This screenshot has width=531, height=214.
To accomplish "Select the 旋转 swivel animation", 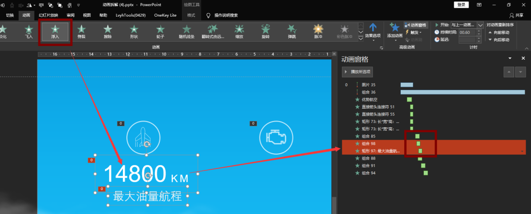I will pos(266,32).
